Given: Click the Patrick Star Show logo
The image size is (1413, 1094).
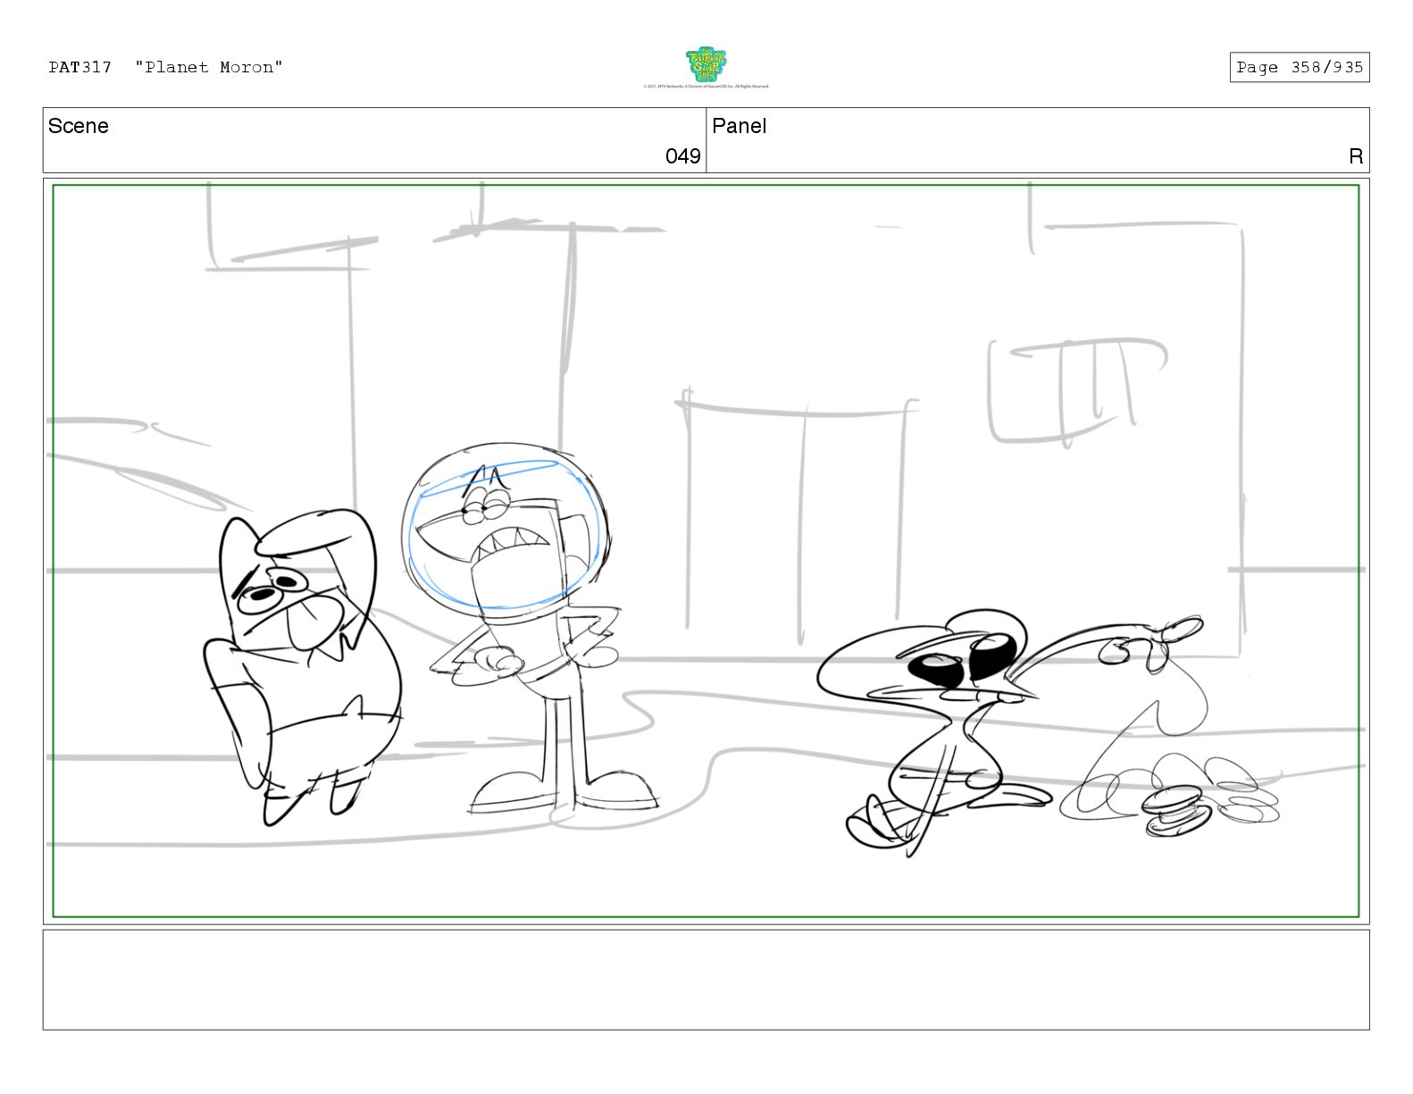Looking at the screenshot, I should (x=706, y=64).
